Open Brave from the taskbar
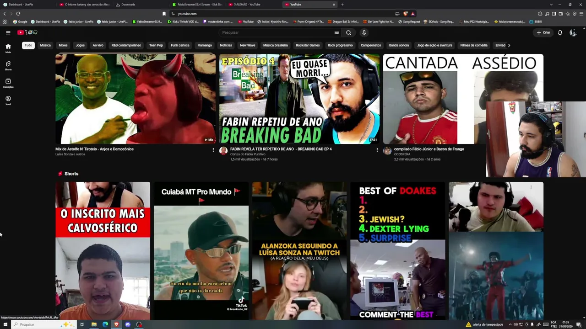Image resolution: width=586 pixels, height=329 pixels. click(x=116, y=324)
